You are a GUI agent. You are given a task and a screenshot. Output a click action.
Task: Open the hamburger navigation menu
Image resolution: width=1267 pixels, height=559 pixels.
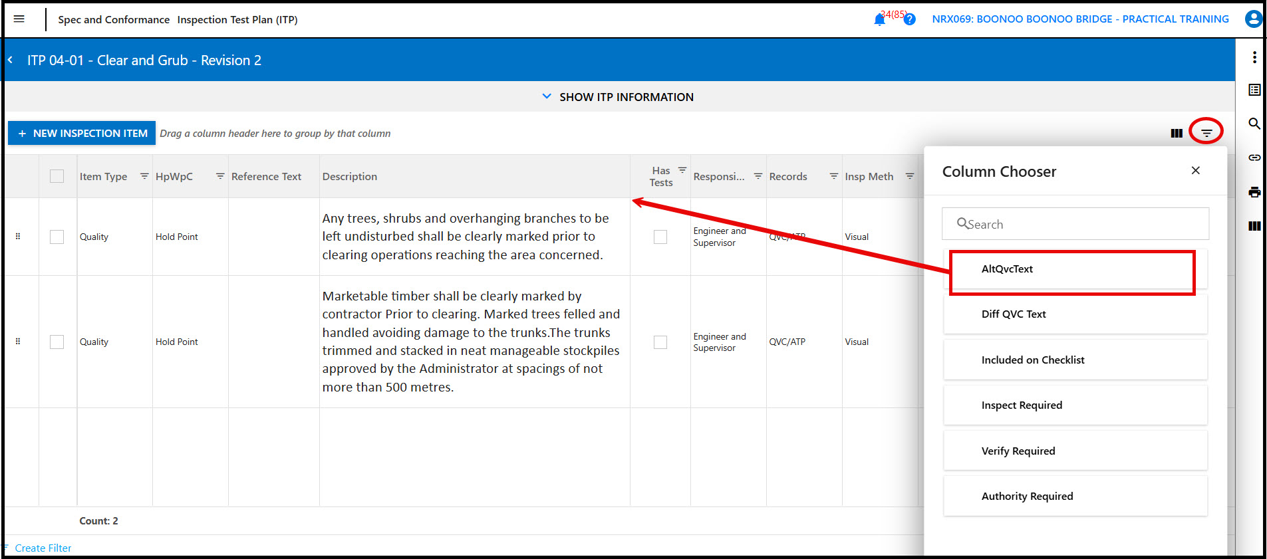[19, 19]
